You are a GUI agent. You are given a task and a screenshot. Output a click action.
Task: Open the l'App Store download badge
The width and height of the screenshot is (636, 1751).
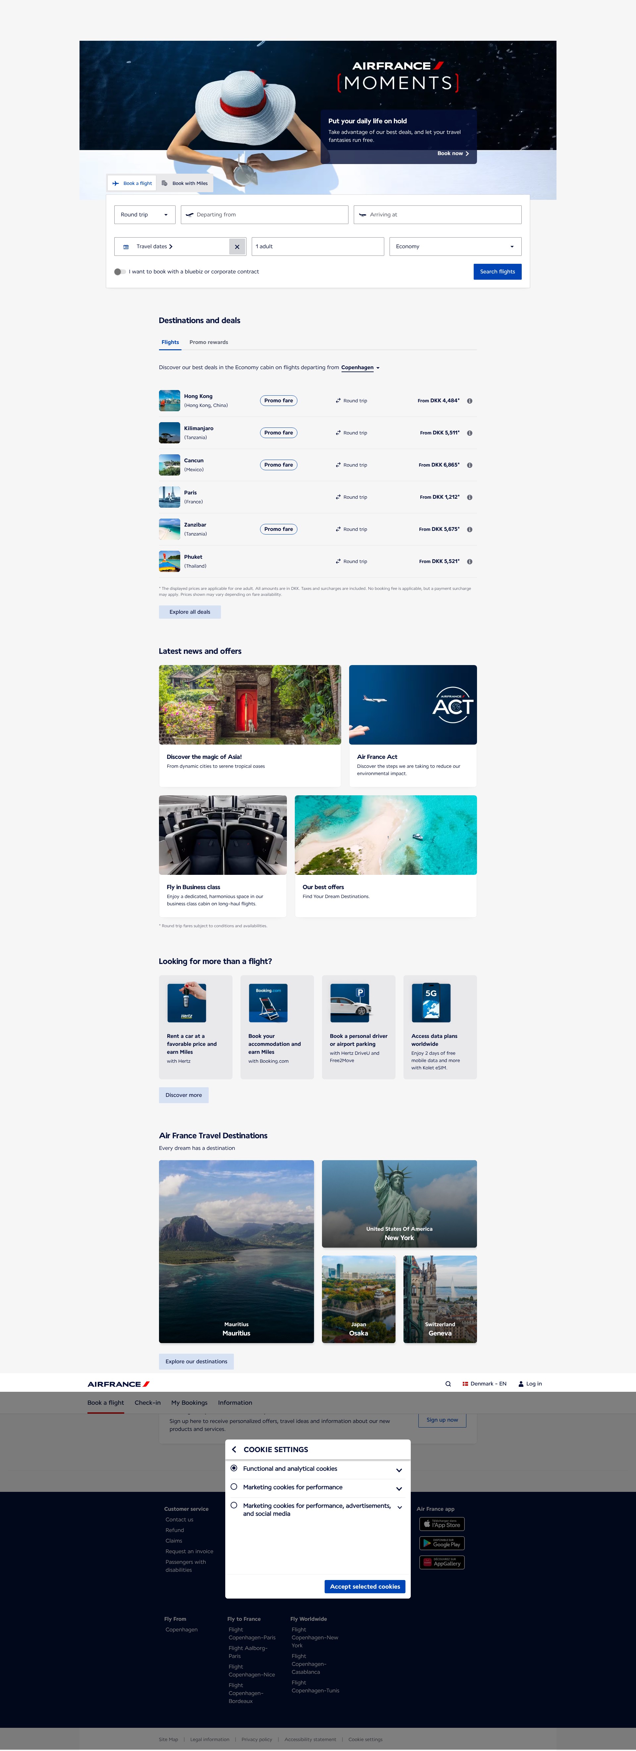(442, 1524)
